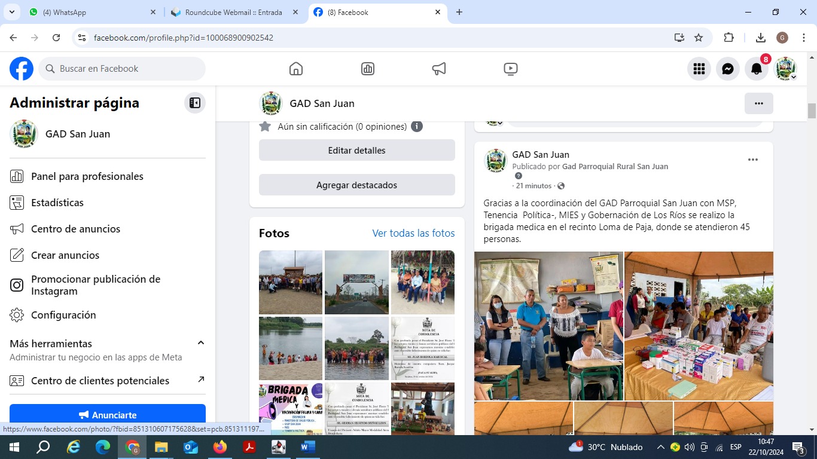Open the professional dashboard icon in top navigation
The width and height of the screenshot is (817, 459).
368,69
